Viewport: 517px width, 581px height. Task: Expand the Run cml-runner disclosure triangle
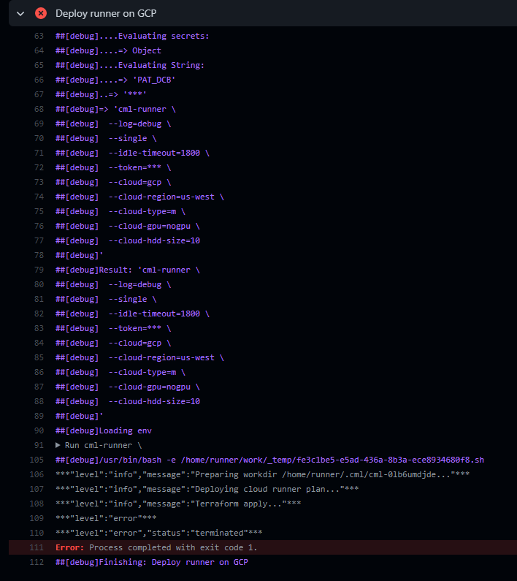tap(58, 445)
